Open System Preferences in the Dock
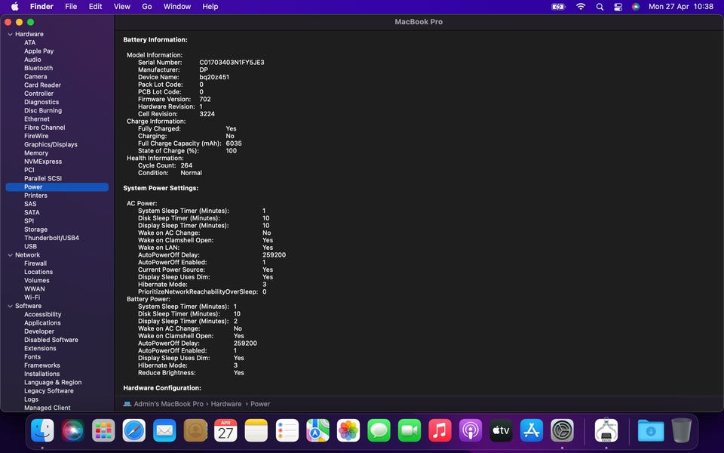Screen dimensions: 724x453 click(x=563, y=430)
